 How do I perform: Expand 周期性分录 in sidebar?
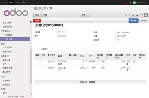click(7, 68)
